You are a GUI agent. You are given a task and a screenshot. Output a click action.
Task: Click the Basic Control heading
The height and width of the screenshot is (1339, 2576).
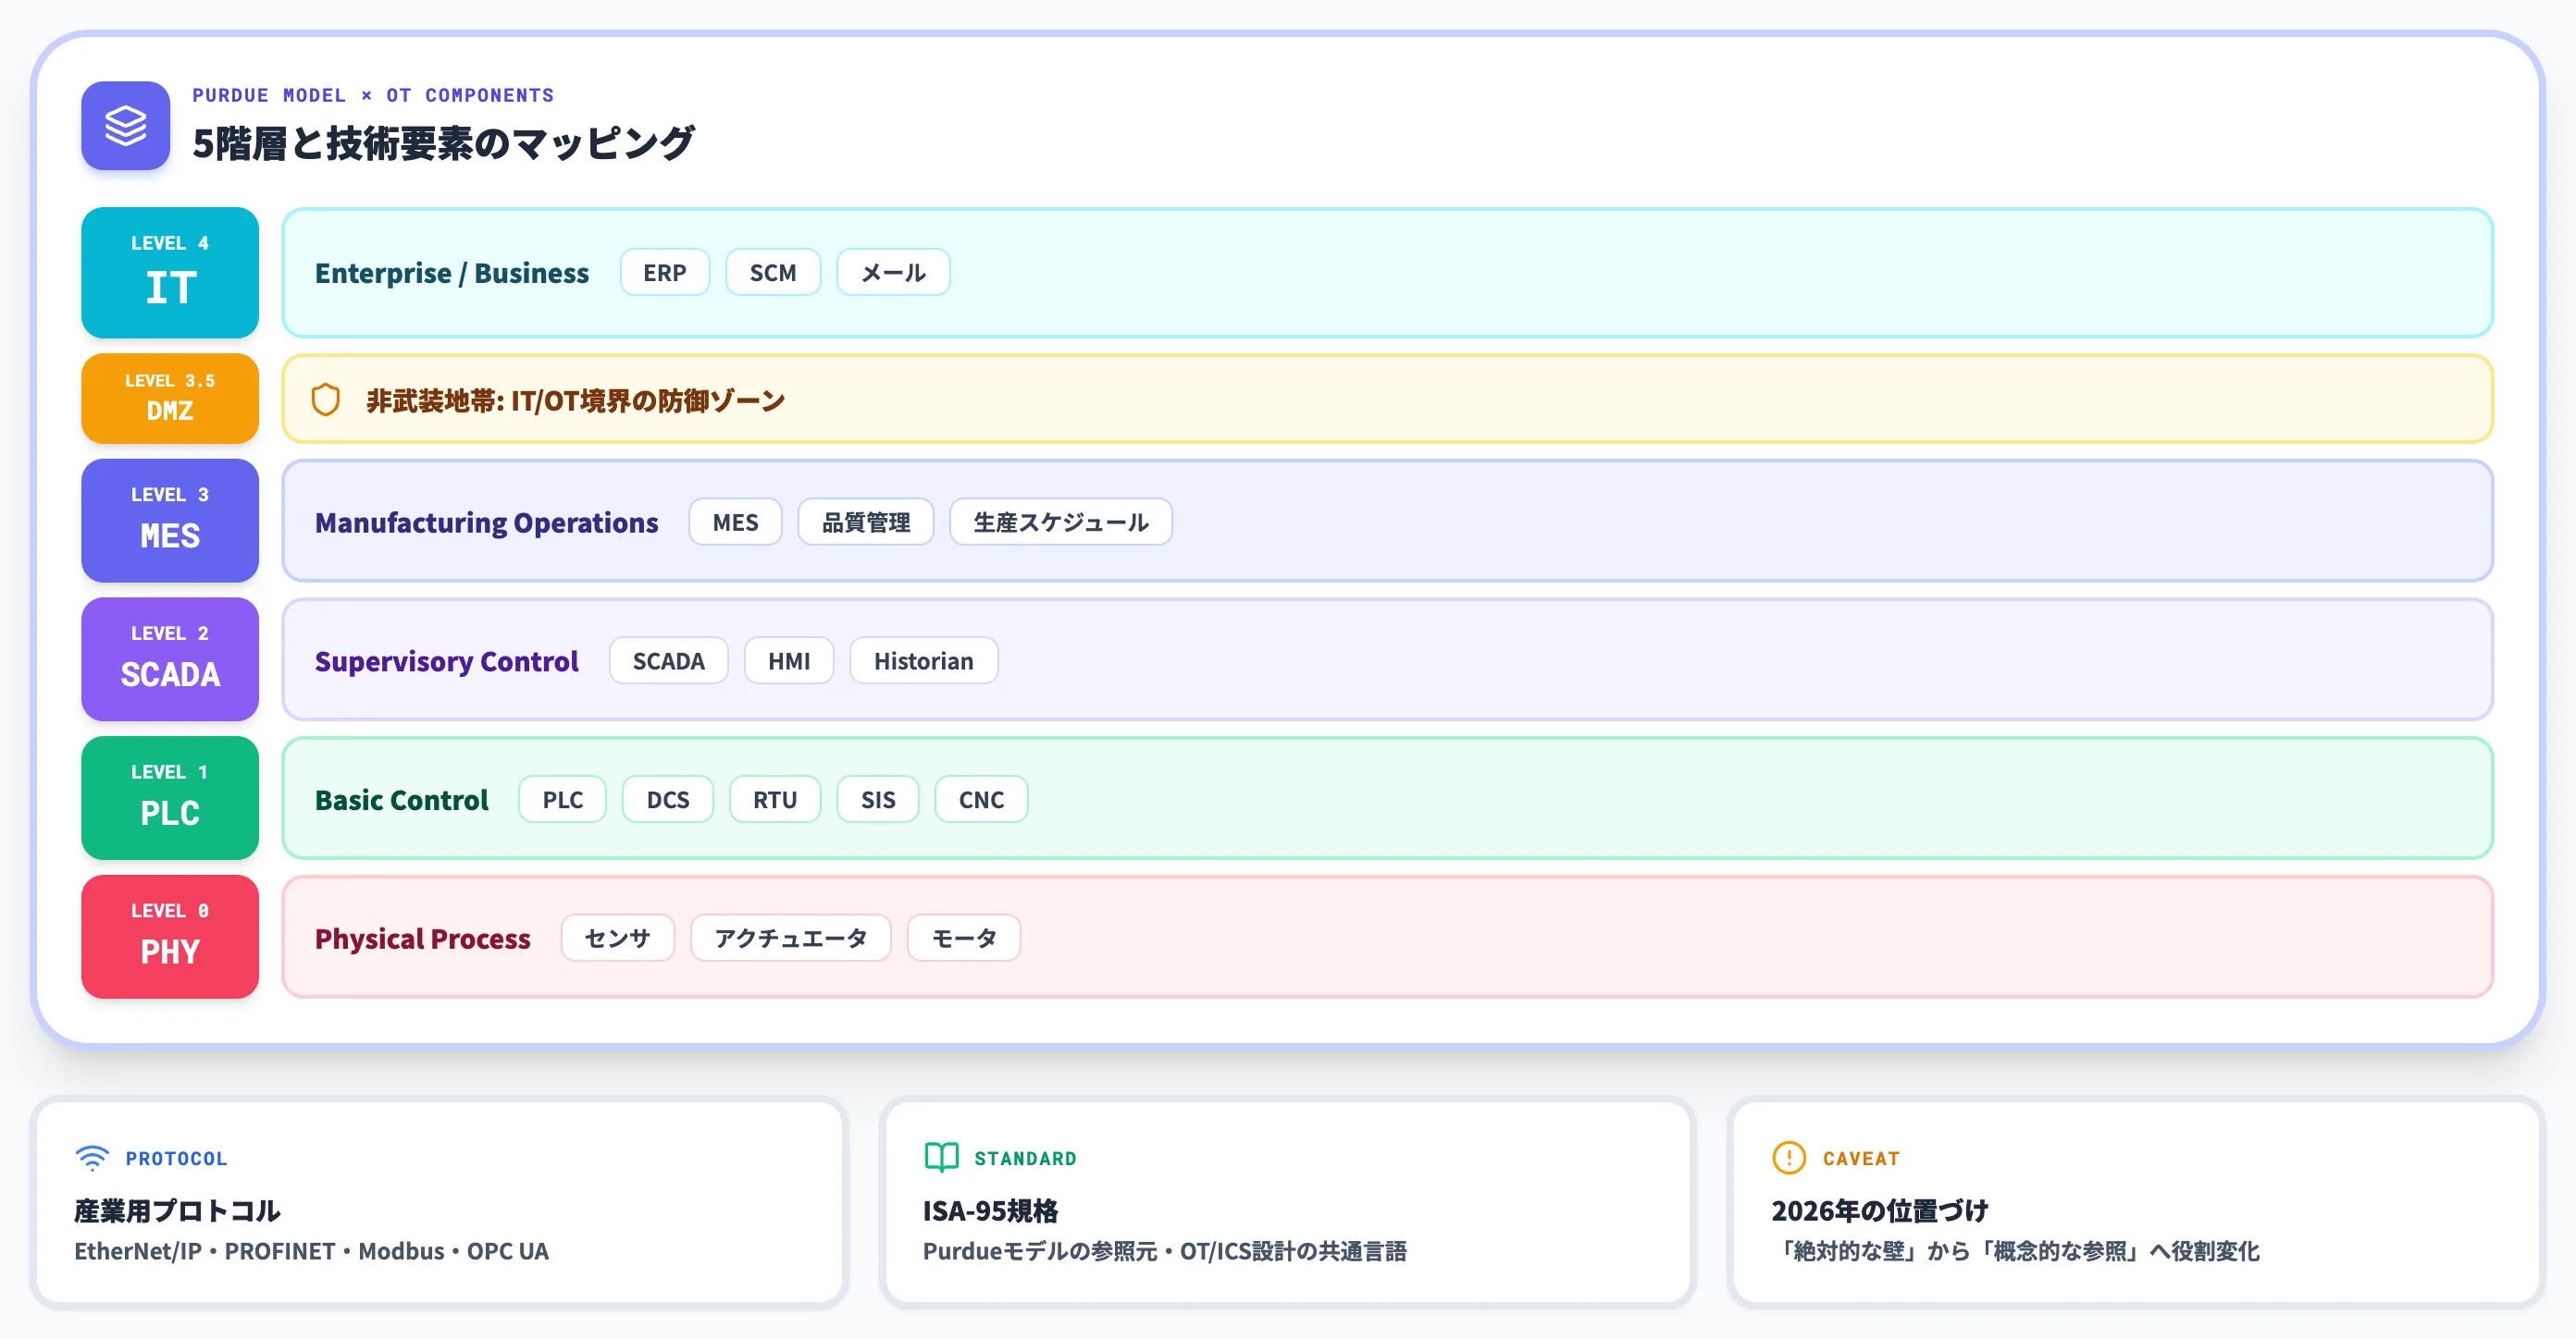pyautogui.click(x=402, y=801)
